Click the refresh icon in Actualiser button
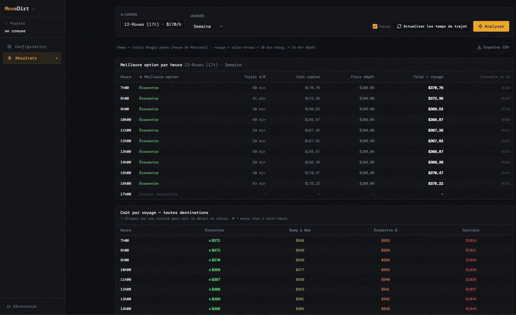This screenshot has width=516, height=315. click(x=399, y=26)
